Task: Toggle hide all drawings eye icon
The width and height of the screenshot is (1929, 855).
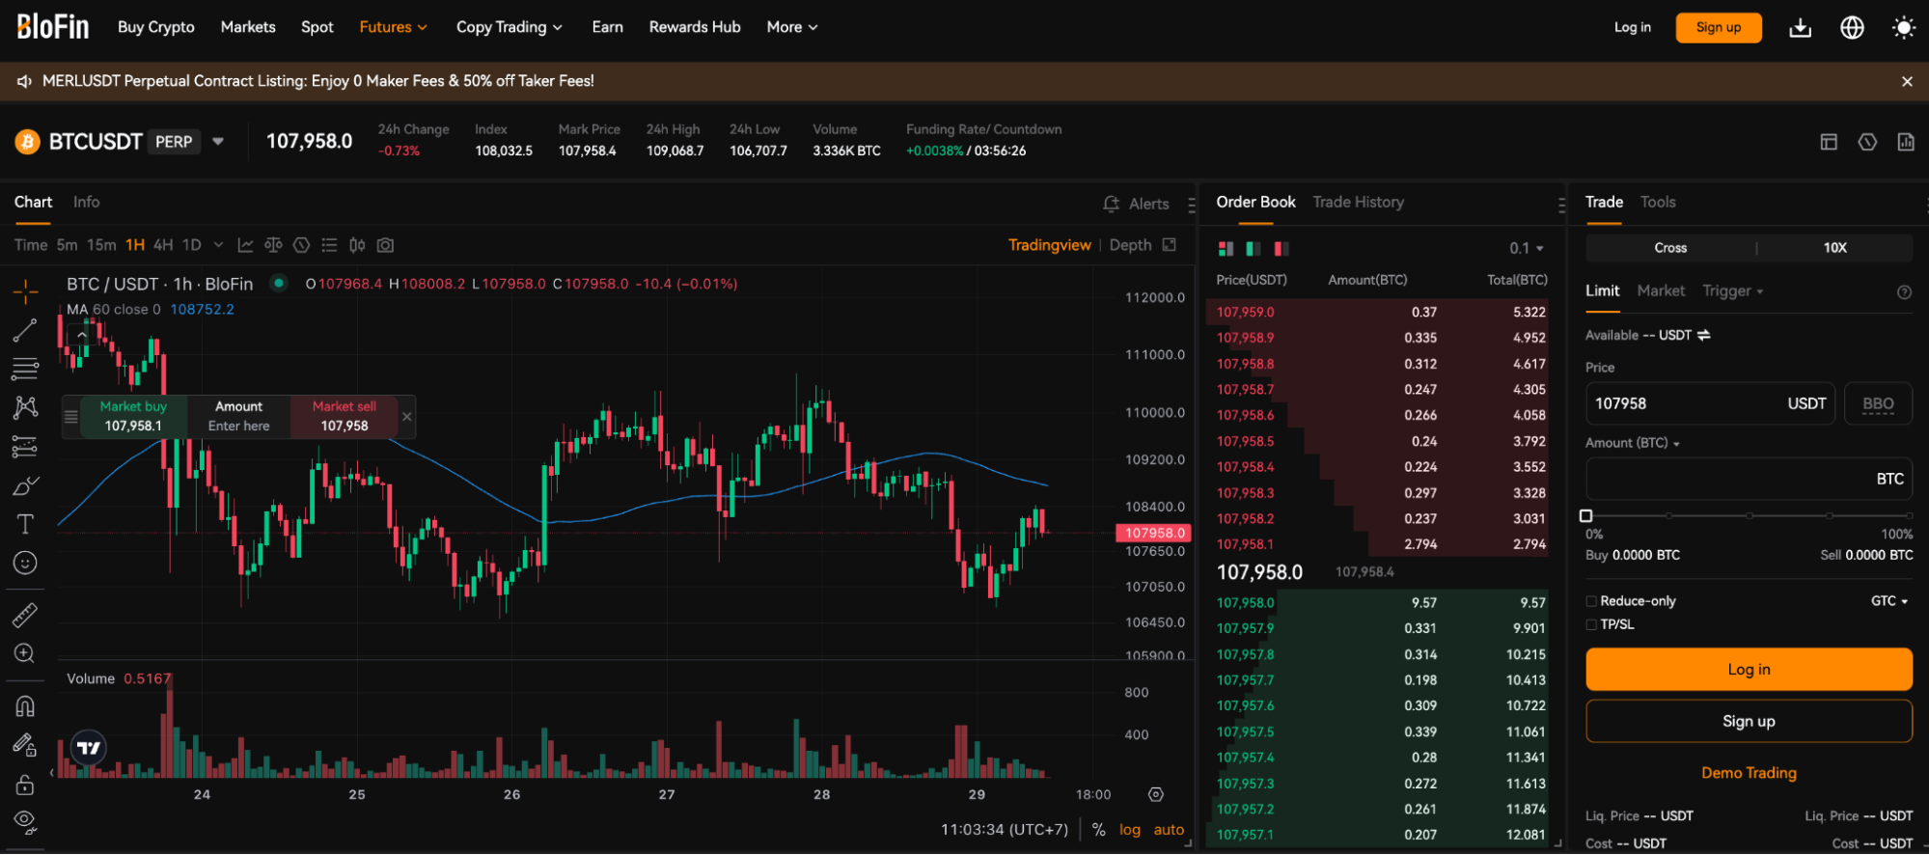Action: tap(25, 822)
